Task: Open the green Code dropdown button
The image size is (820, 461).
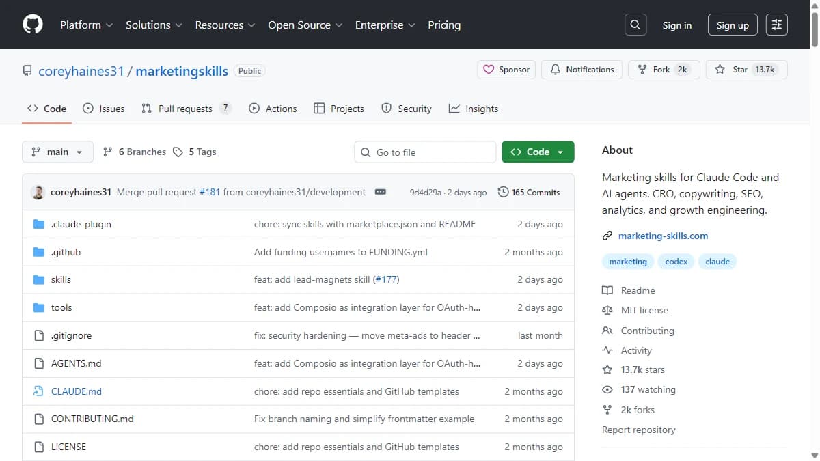Action: (538, 152)
